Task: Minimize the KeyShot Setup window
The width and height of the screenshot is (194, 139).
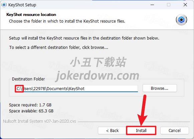Action: (x=152, y=5)
